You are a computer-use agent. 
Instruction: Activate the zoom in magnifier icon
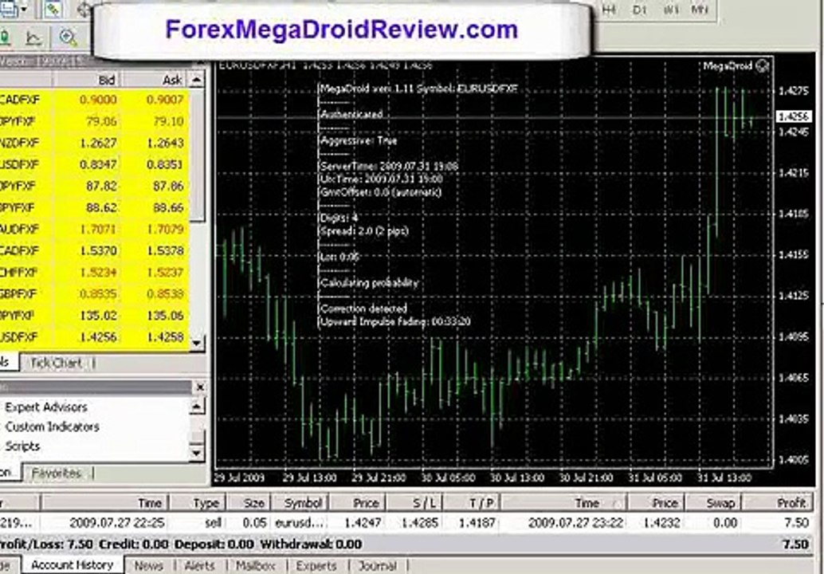tap(68, 37)
